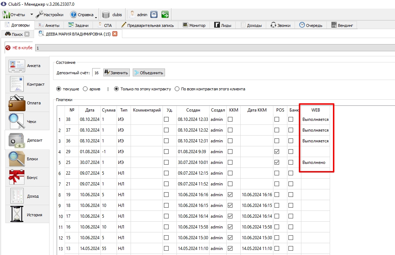
Task: Click the 14.05.2024 date cell
Action: tap(90, 249)
